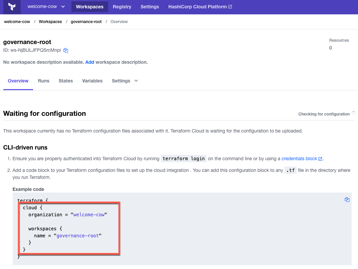Click the checking for configuration spinner icon
Screen dimensions: 358x269
(x=354, y=113)
